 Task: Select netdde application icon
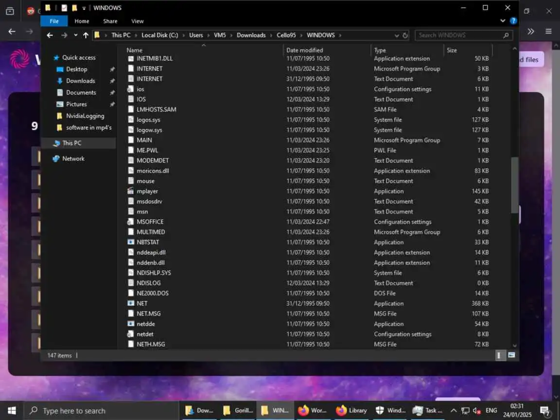(131, 324)
